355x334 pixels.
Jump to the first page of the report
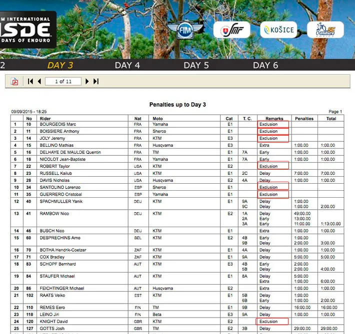pyautogui.click(x=30, y=81)
